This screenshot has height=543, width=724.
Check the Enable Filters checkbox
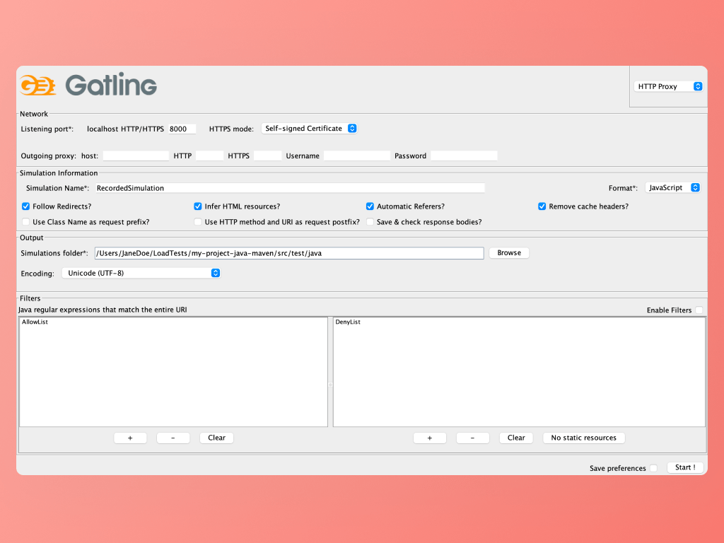pyautogui.click(x=699, y=310)
